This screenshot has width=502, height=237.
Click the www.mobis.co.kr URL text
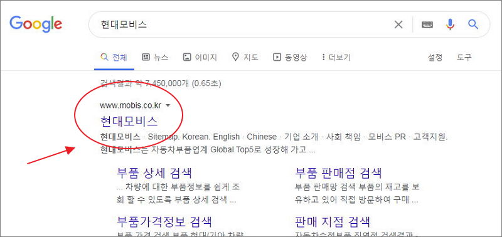click(x=131, y=105)
